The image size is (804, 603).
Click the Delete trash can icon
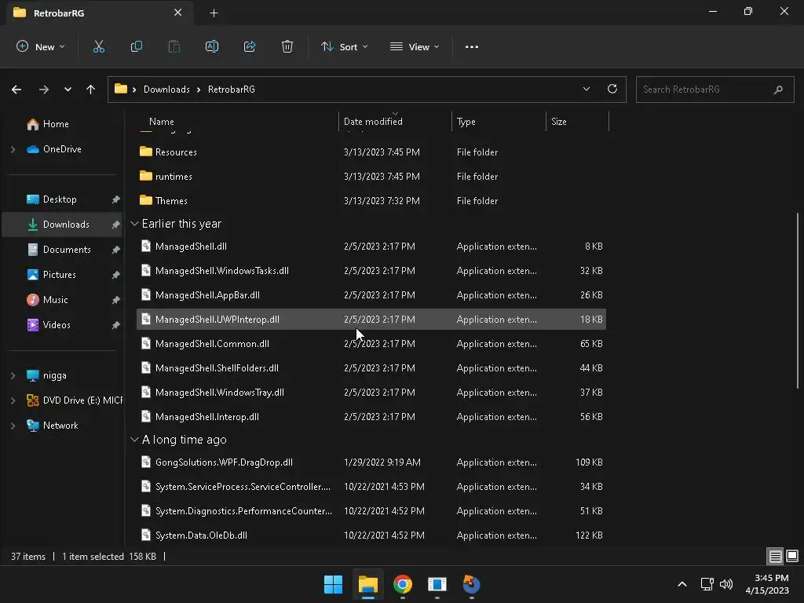click(x=287, y=46)
